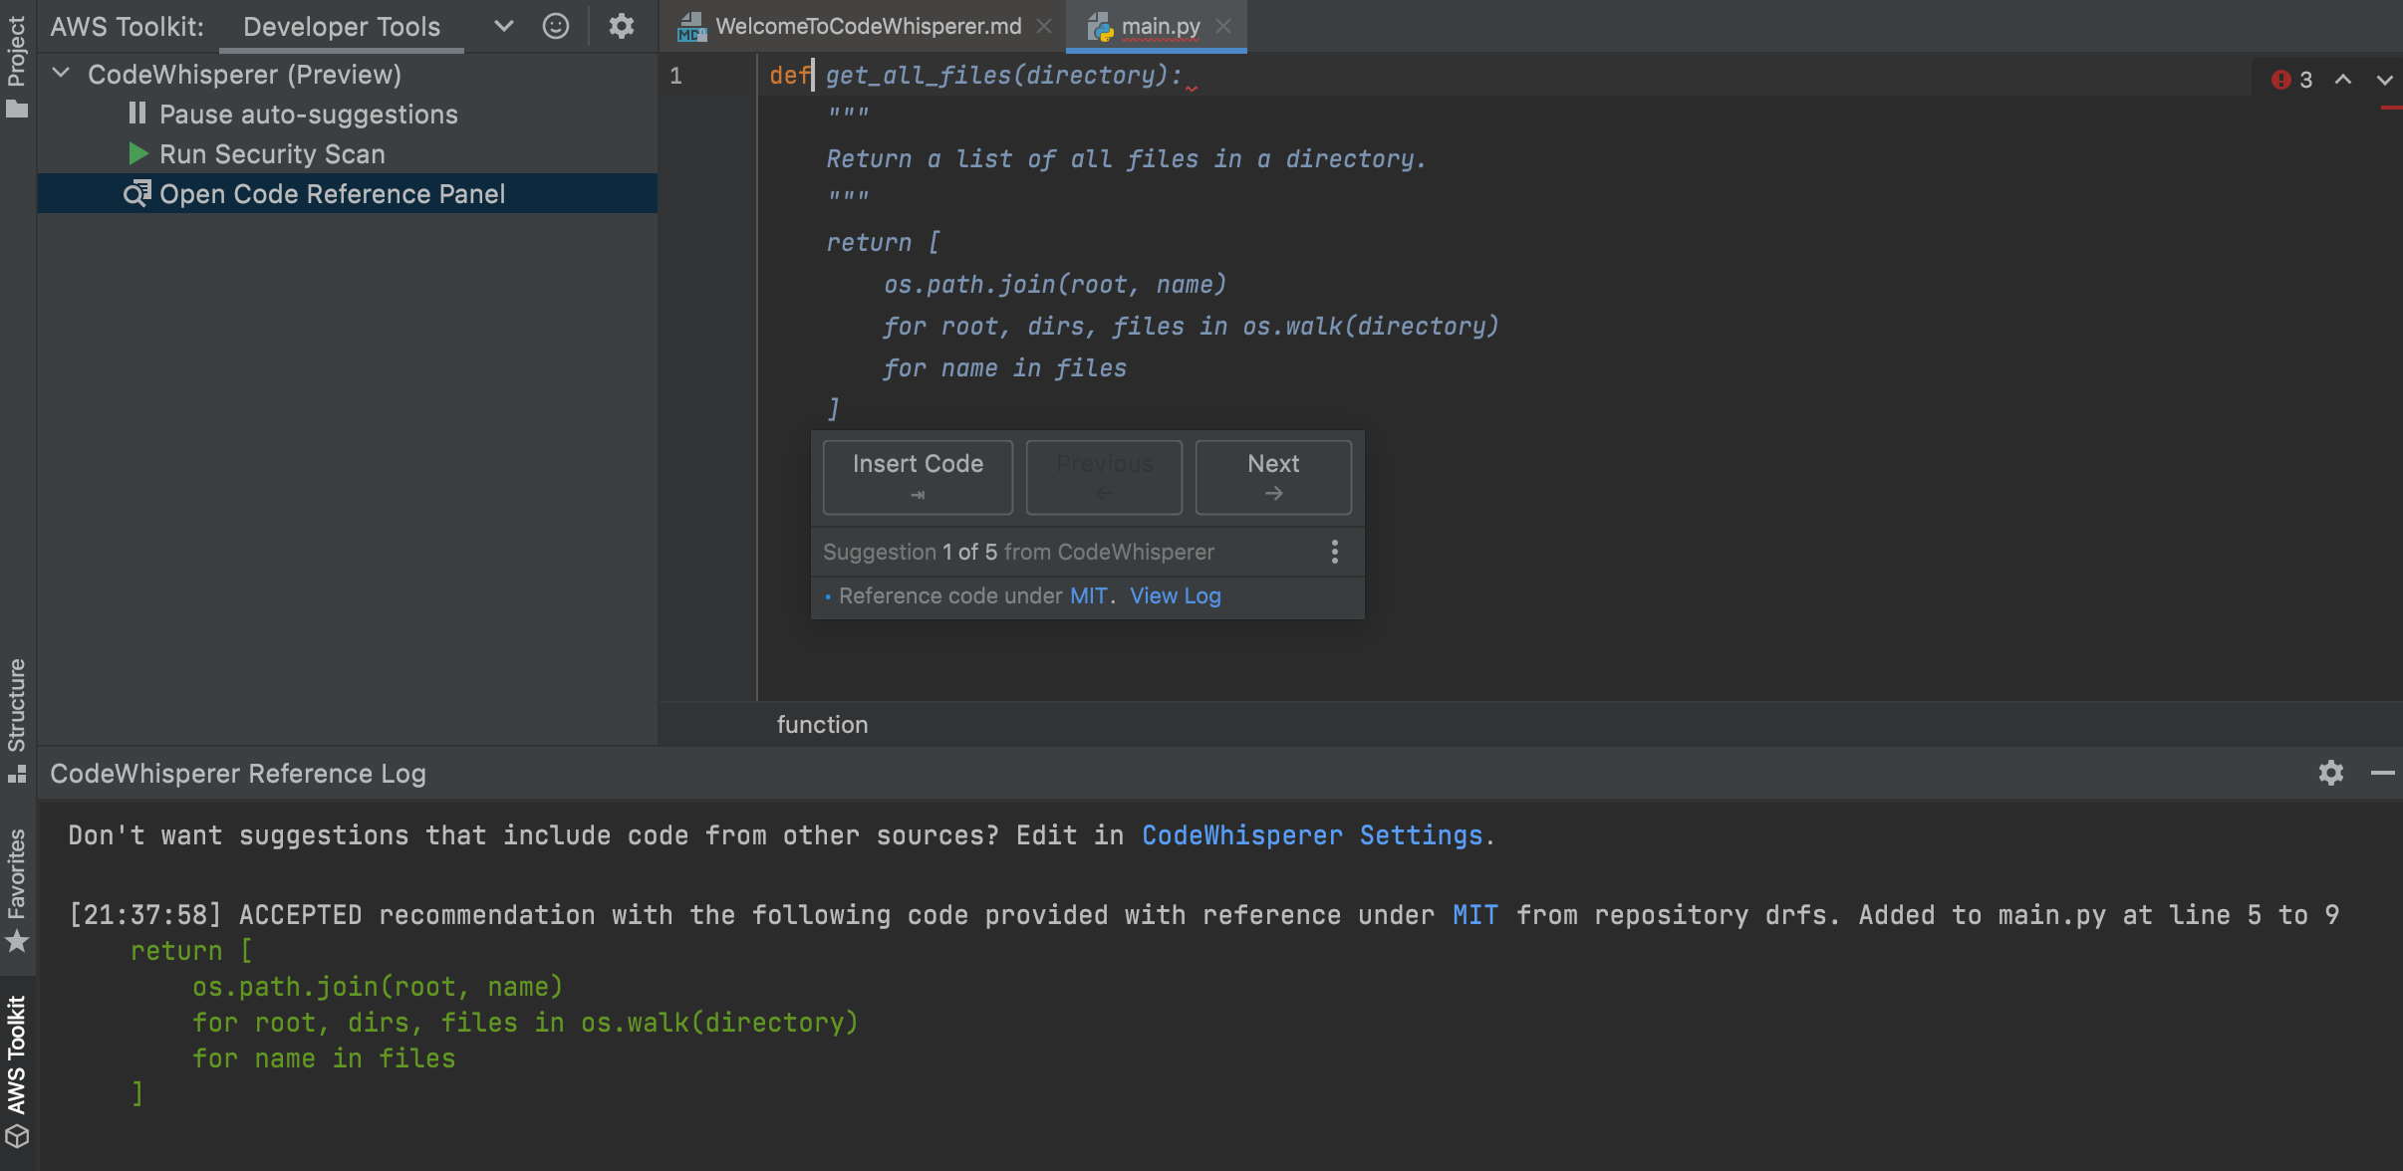Click the Open Code Reference Panel icon

tap(136, 193)
